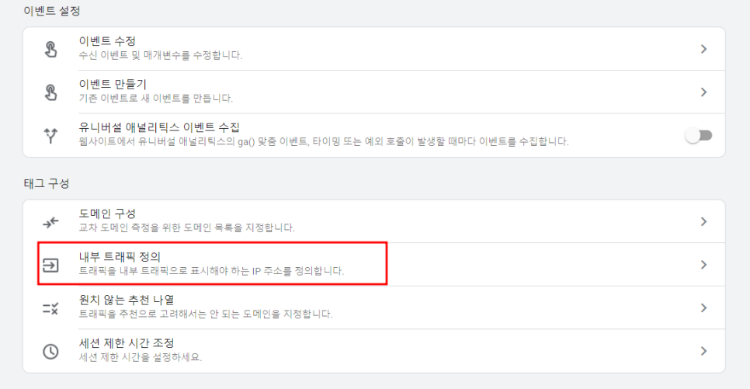Expand 원치 않는 추천 나열 chevron
This screenshot has width=750, height=389.
[x=703, y=307]
